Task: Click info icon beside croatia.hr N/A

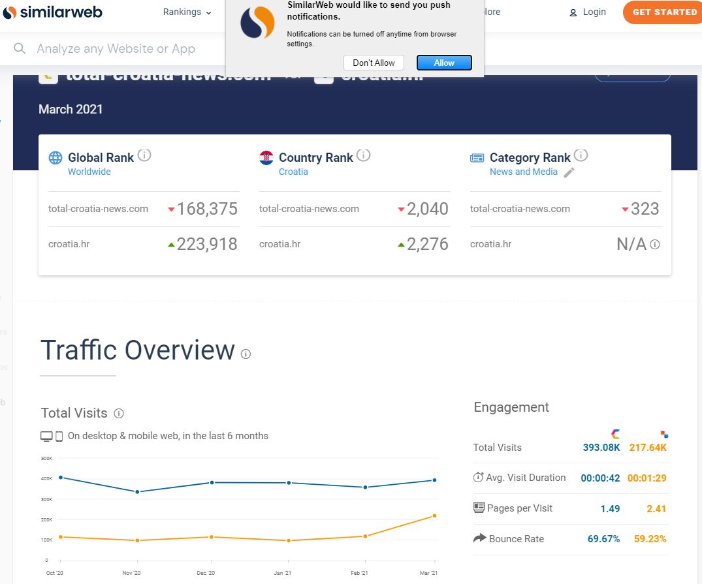Action: coord(655,245)
